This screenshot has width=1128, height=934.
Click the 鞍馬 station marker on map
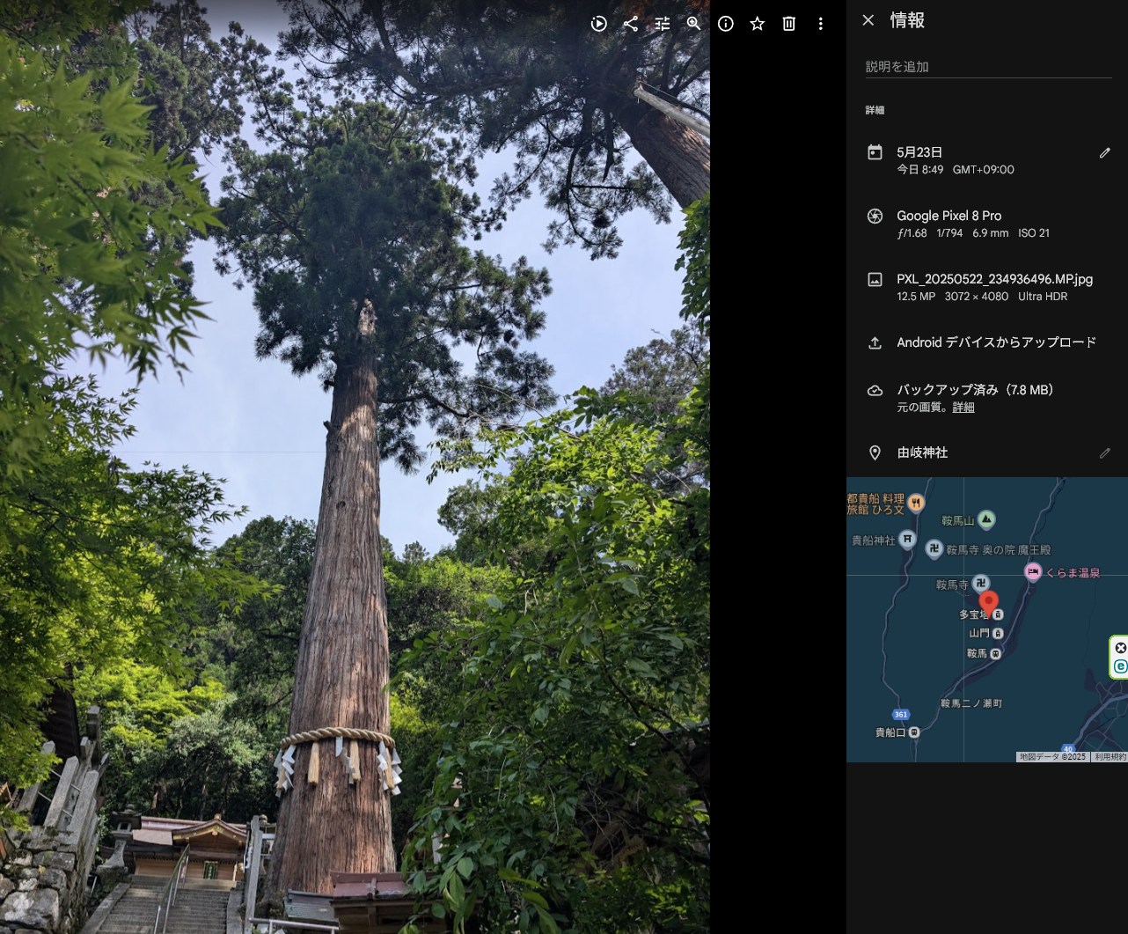[x=995, y=654]
